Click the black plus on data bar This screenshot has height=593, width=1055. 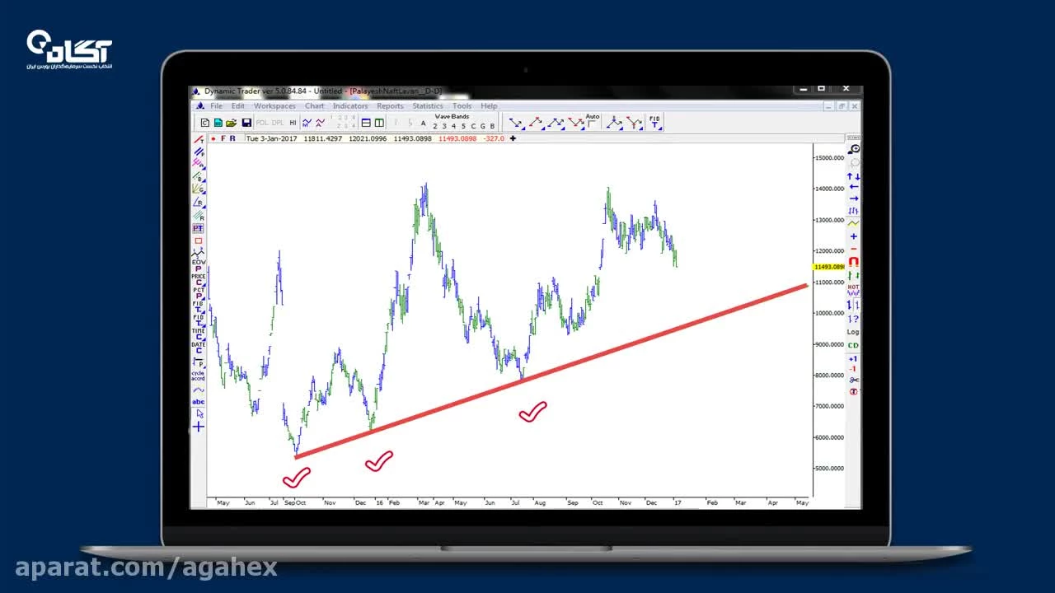point(513,138)
